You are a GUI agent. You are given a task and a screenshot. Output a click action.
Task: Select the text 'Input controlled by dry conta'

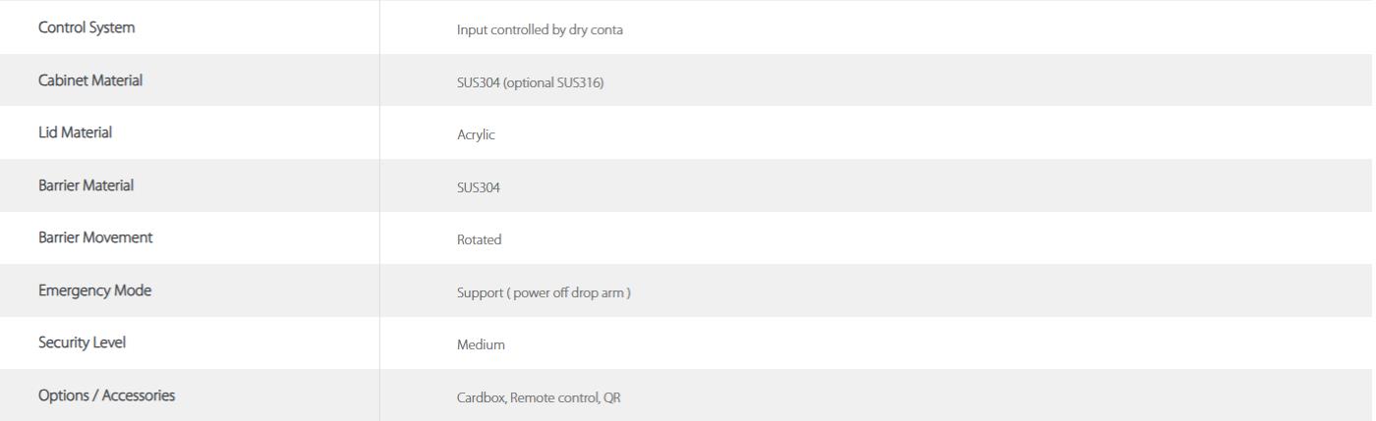pos(540,29)
